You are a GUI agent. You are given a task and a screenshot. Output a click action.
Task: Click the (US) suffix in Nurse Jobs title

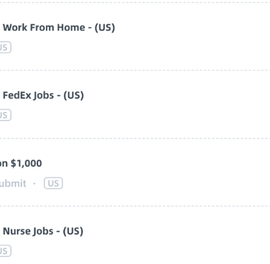[x=73, y=232]
